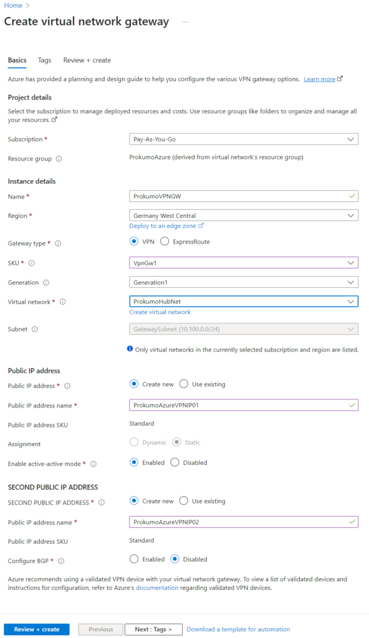Click the info icon next to Resource group

(59, 159)
